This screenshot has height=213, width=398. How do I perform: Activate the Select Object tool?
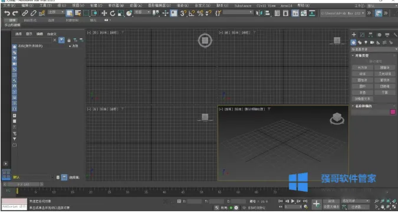[x=70, y=13]
